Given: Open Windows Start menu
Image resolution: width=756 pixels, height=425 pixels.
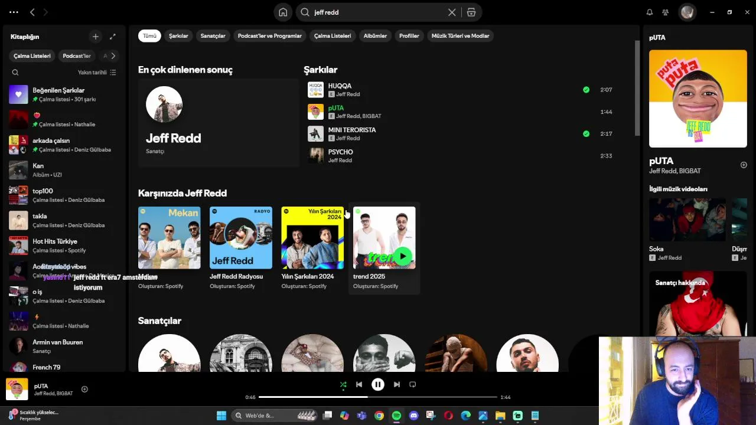Looking at the screenshot, I should click(x=221, y=416).
